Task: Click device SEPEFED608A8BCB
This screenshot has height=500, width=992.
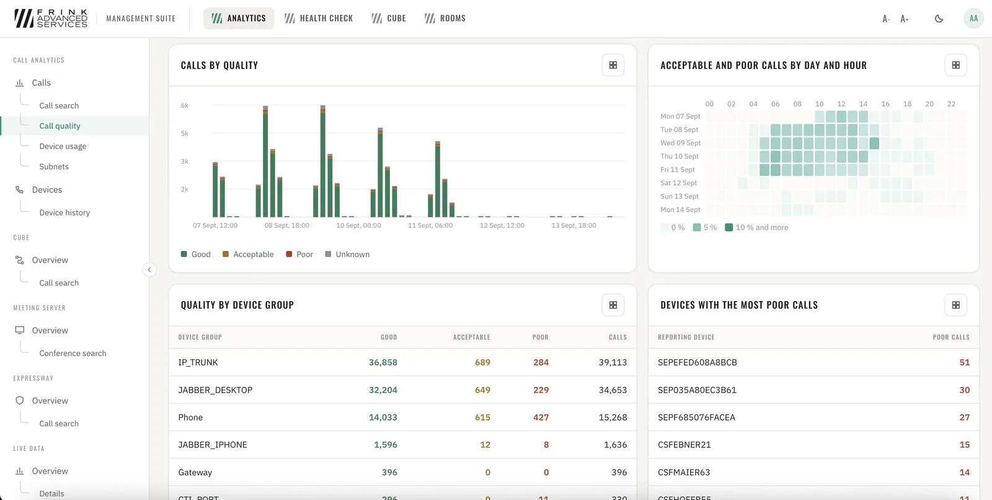Action: (x=697, y=362)
